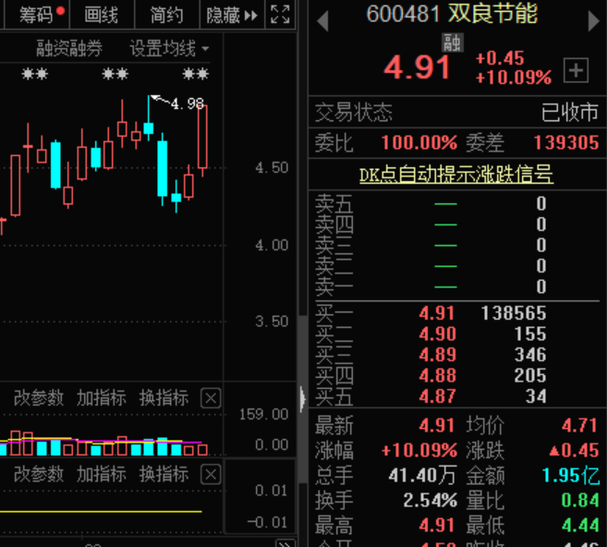This screenshot has width=607, height=547.
Task: Click the 量比 value 0.84
Action: (x=580, y=500)
